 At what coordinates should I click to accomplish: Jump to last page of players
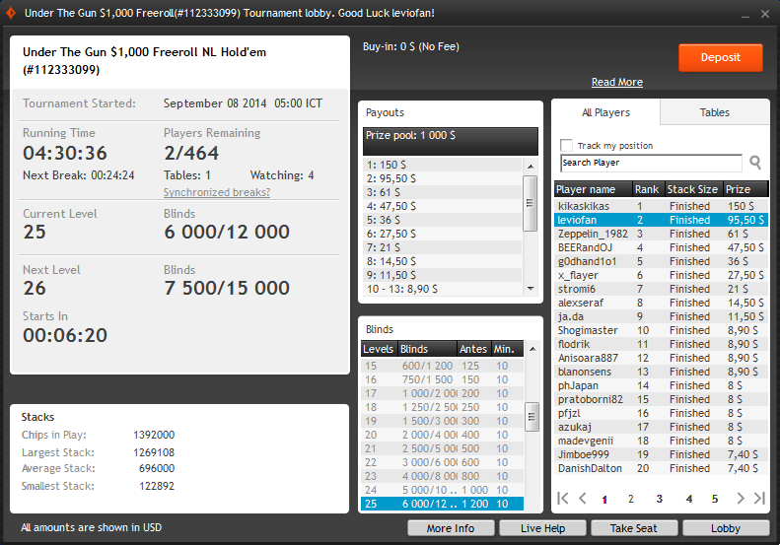click(x=759, y=498)
